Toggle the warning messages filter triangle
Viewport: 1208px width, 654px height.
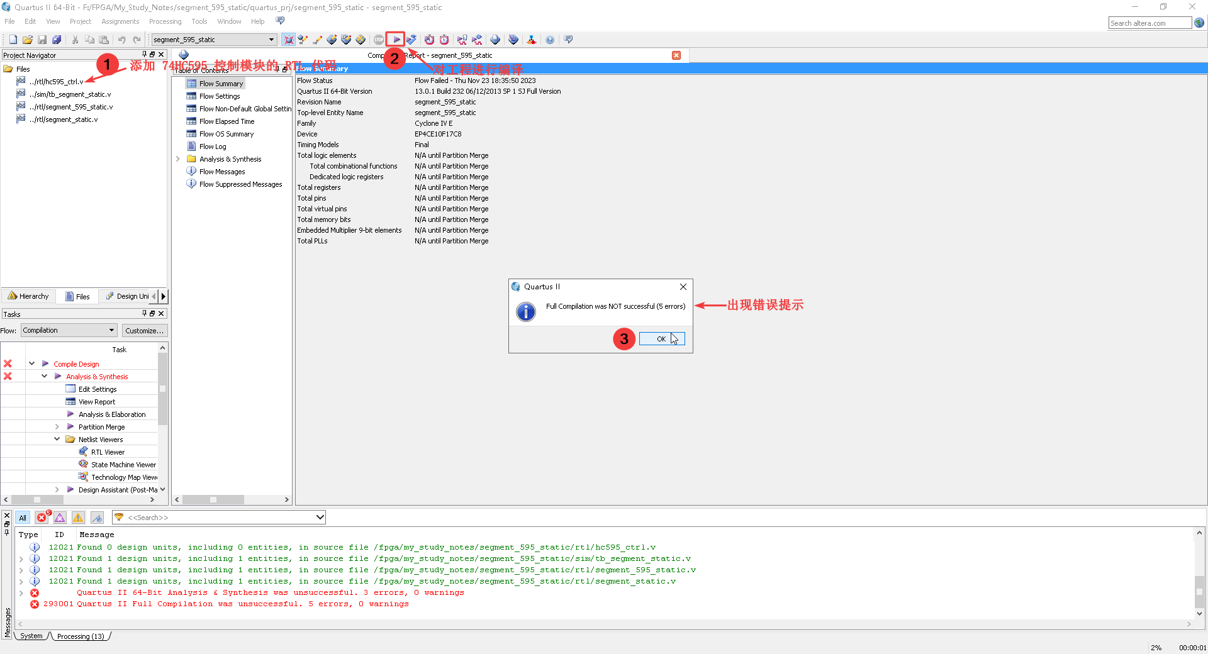click(78, 518)
